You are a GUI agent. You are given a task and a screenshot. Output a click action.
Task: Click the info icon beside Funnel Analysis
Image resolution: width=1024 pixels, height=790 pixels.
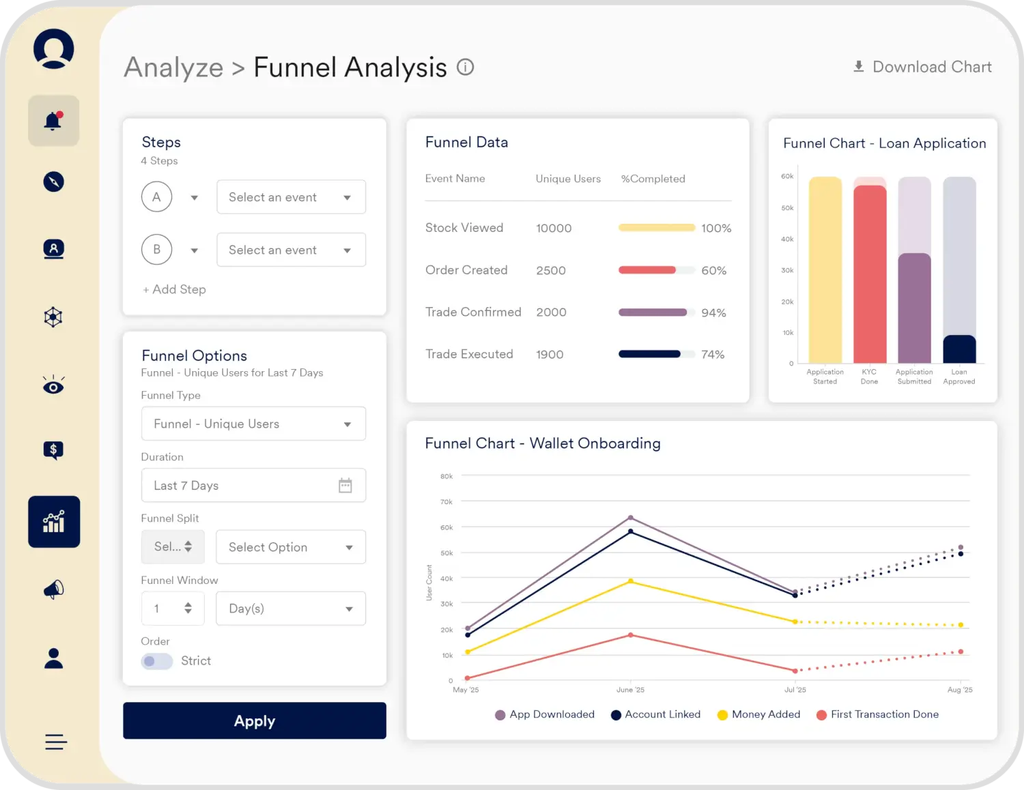pos(465,67)
